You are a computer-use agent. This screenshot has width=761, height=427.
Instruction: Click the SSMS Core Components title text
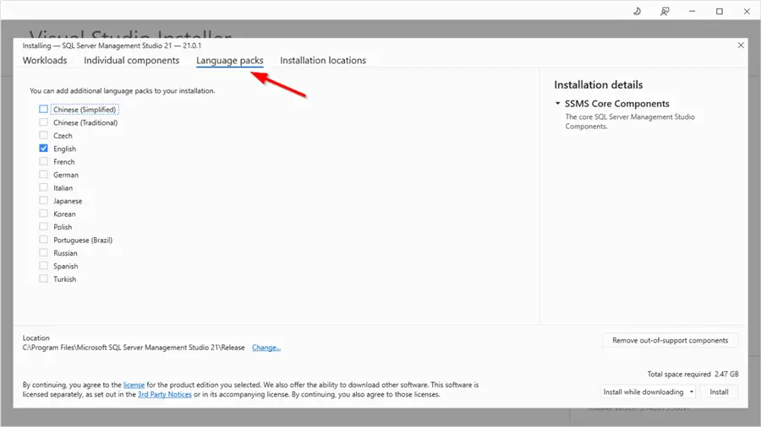tap(617, 104)
